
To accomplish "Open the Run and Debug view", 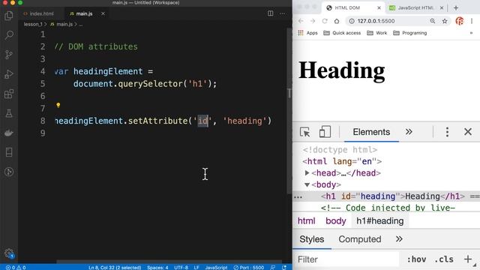I will point(9,74).
